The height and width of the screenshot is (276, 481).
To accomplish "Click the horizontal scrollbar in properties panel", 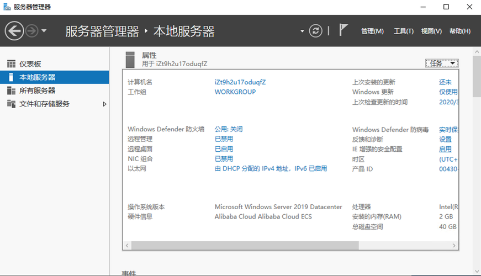I will click(x=276, y=245).
